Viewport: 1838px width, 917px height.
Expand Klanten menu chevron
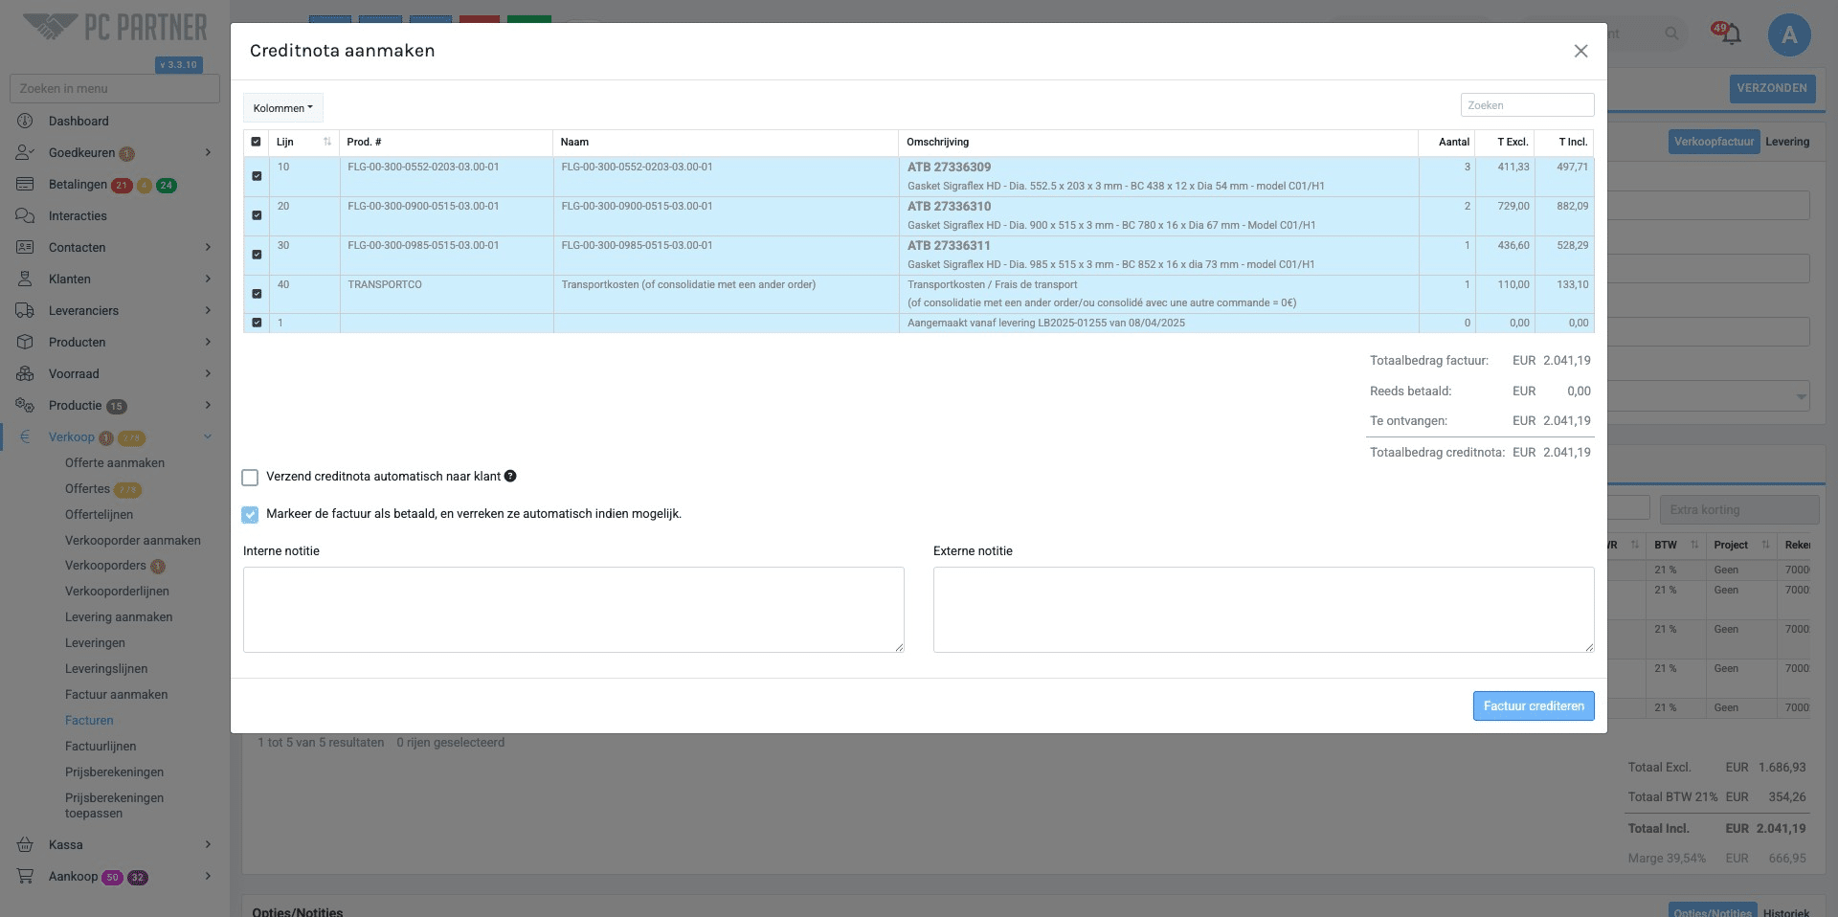(208, 279)
